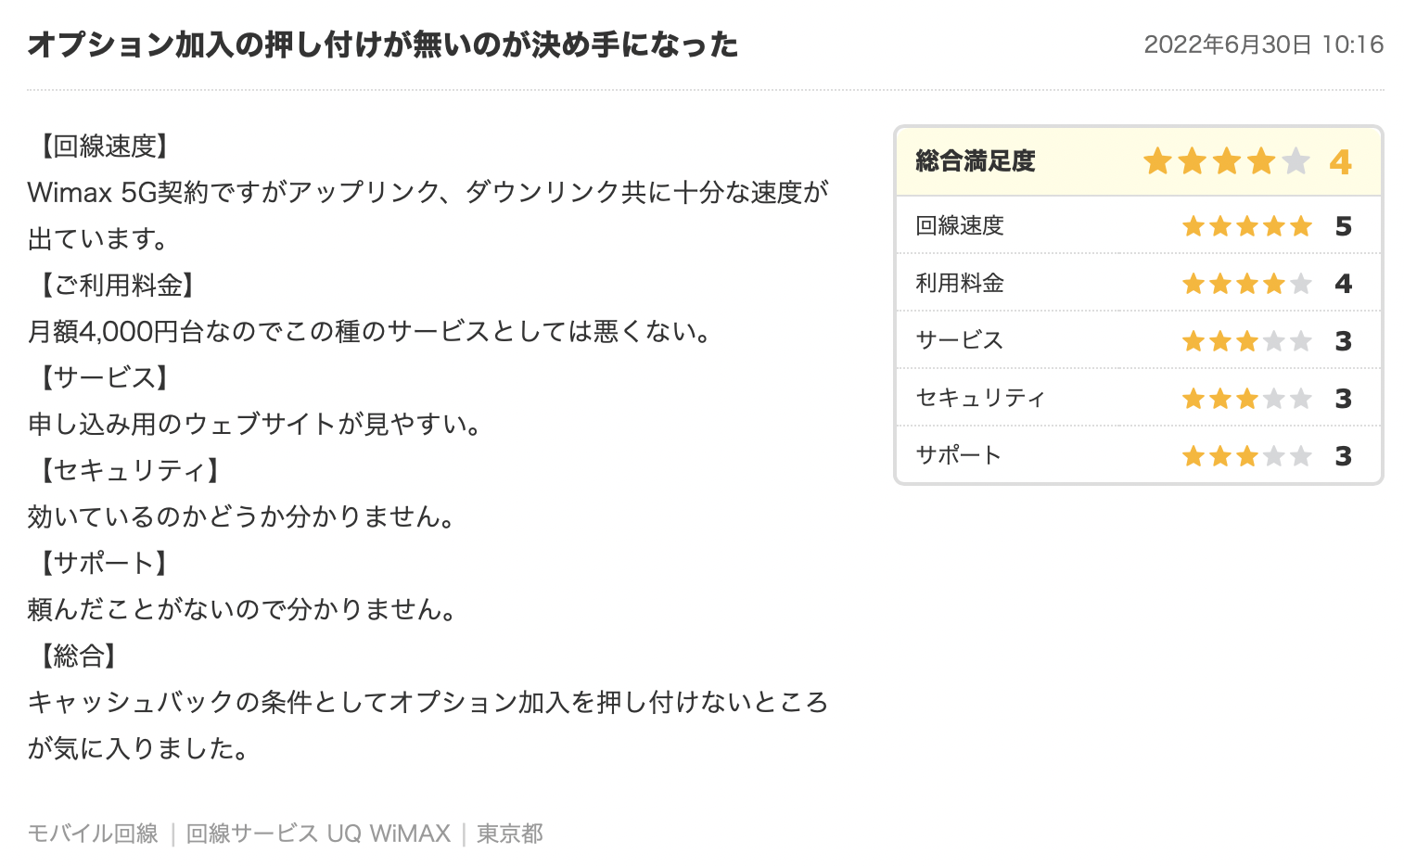Click the サービス star rating icons

[1247, 341]
